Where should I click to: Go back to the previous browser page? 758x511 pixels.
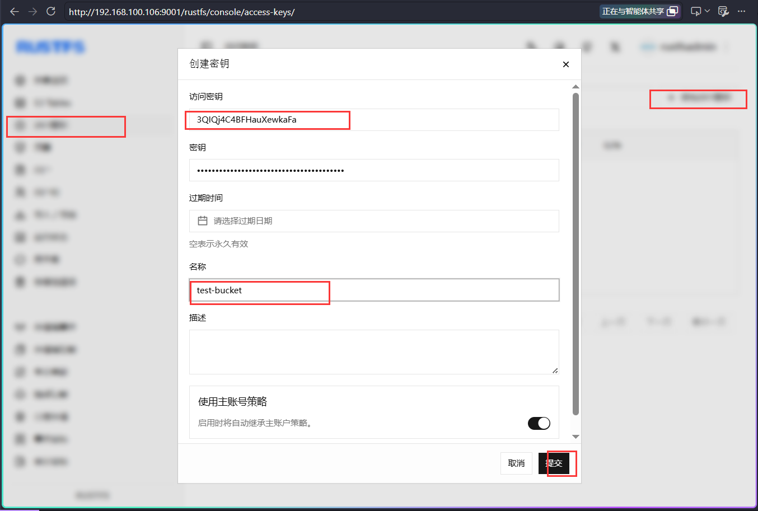(x=15, y=11)
